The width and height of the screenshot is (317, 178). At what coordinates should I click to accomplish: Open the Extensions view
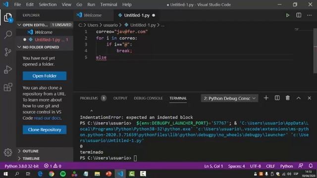pos(8,87)
